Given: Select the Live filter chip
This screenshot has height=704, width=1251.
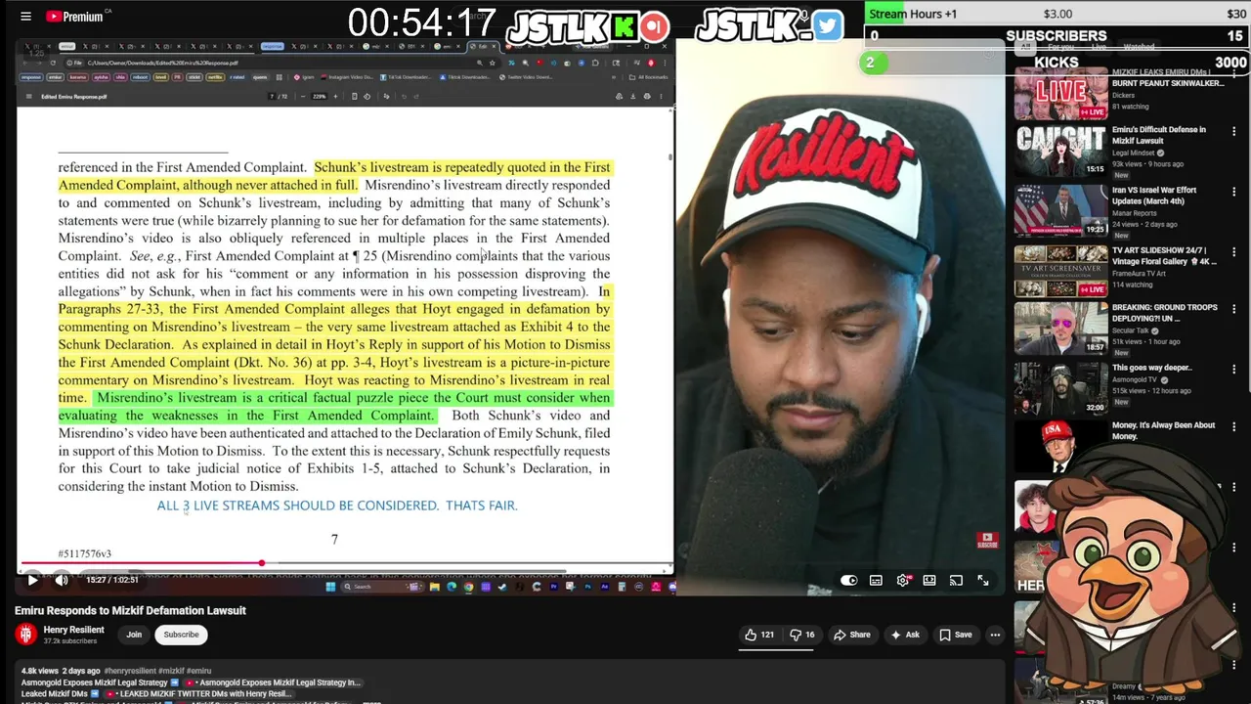Looking at the screenshot, I should pyautogui.click(x=1099, y=47).
